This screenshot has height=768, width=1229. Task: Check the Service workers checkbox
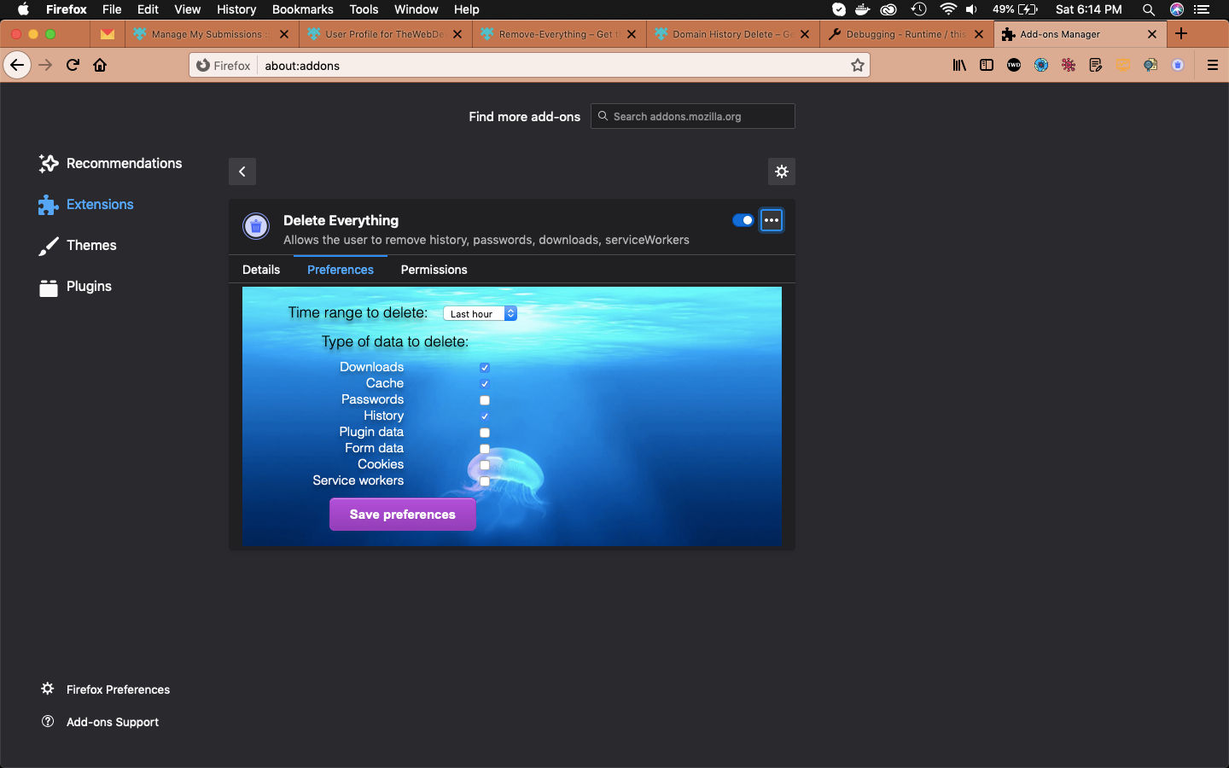tap(485, 481)
